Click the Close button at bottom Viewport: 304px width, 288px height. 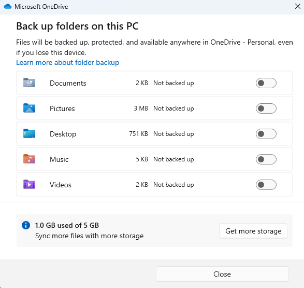click(222, 274)
